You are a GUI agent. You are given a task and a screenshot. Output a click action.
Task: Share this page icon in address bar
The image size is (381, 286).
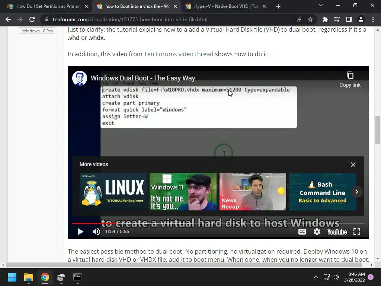tap(298, 19)
